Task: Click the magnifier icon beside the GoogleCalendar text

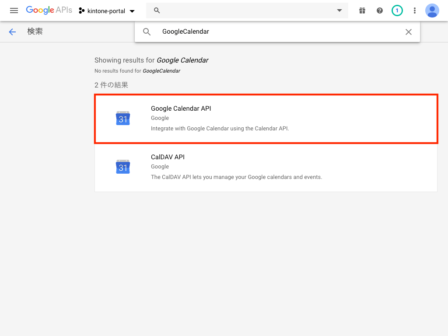Action: pos(147,32)
